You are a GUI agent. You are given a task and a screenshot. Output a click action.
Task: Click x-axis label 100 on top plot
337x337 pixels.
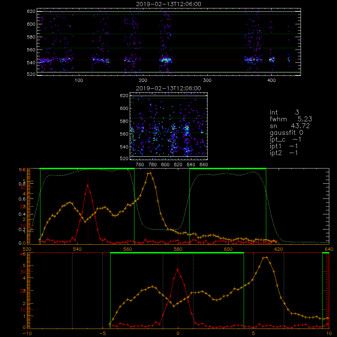tap(79, 81)
